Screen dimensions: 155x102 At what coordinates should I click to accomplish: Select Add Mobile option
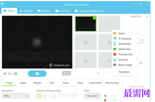125,44
